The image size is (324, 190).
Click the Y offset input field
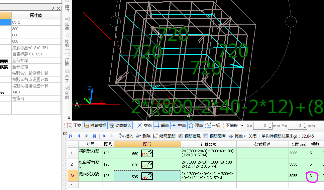(295, 126)
